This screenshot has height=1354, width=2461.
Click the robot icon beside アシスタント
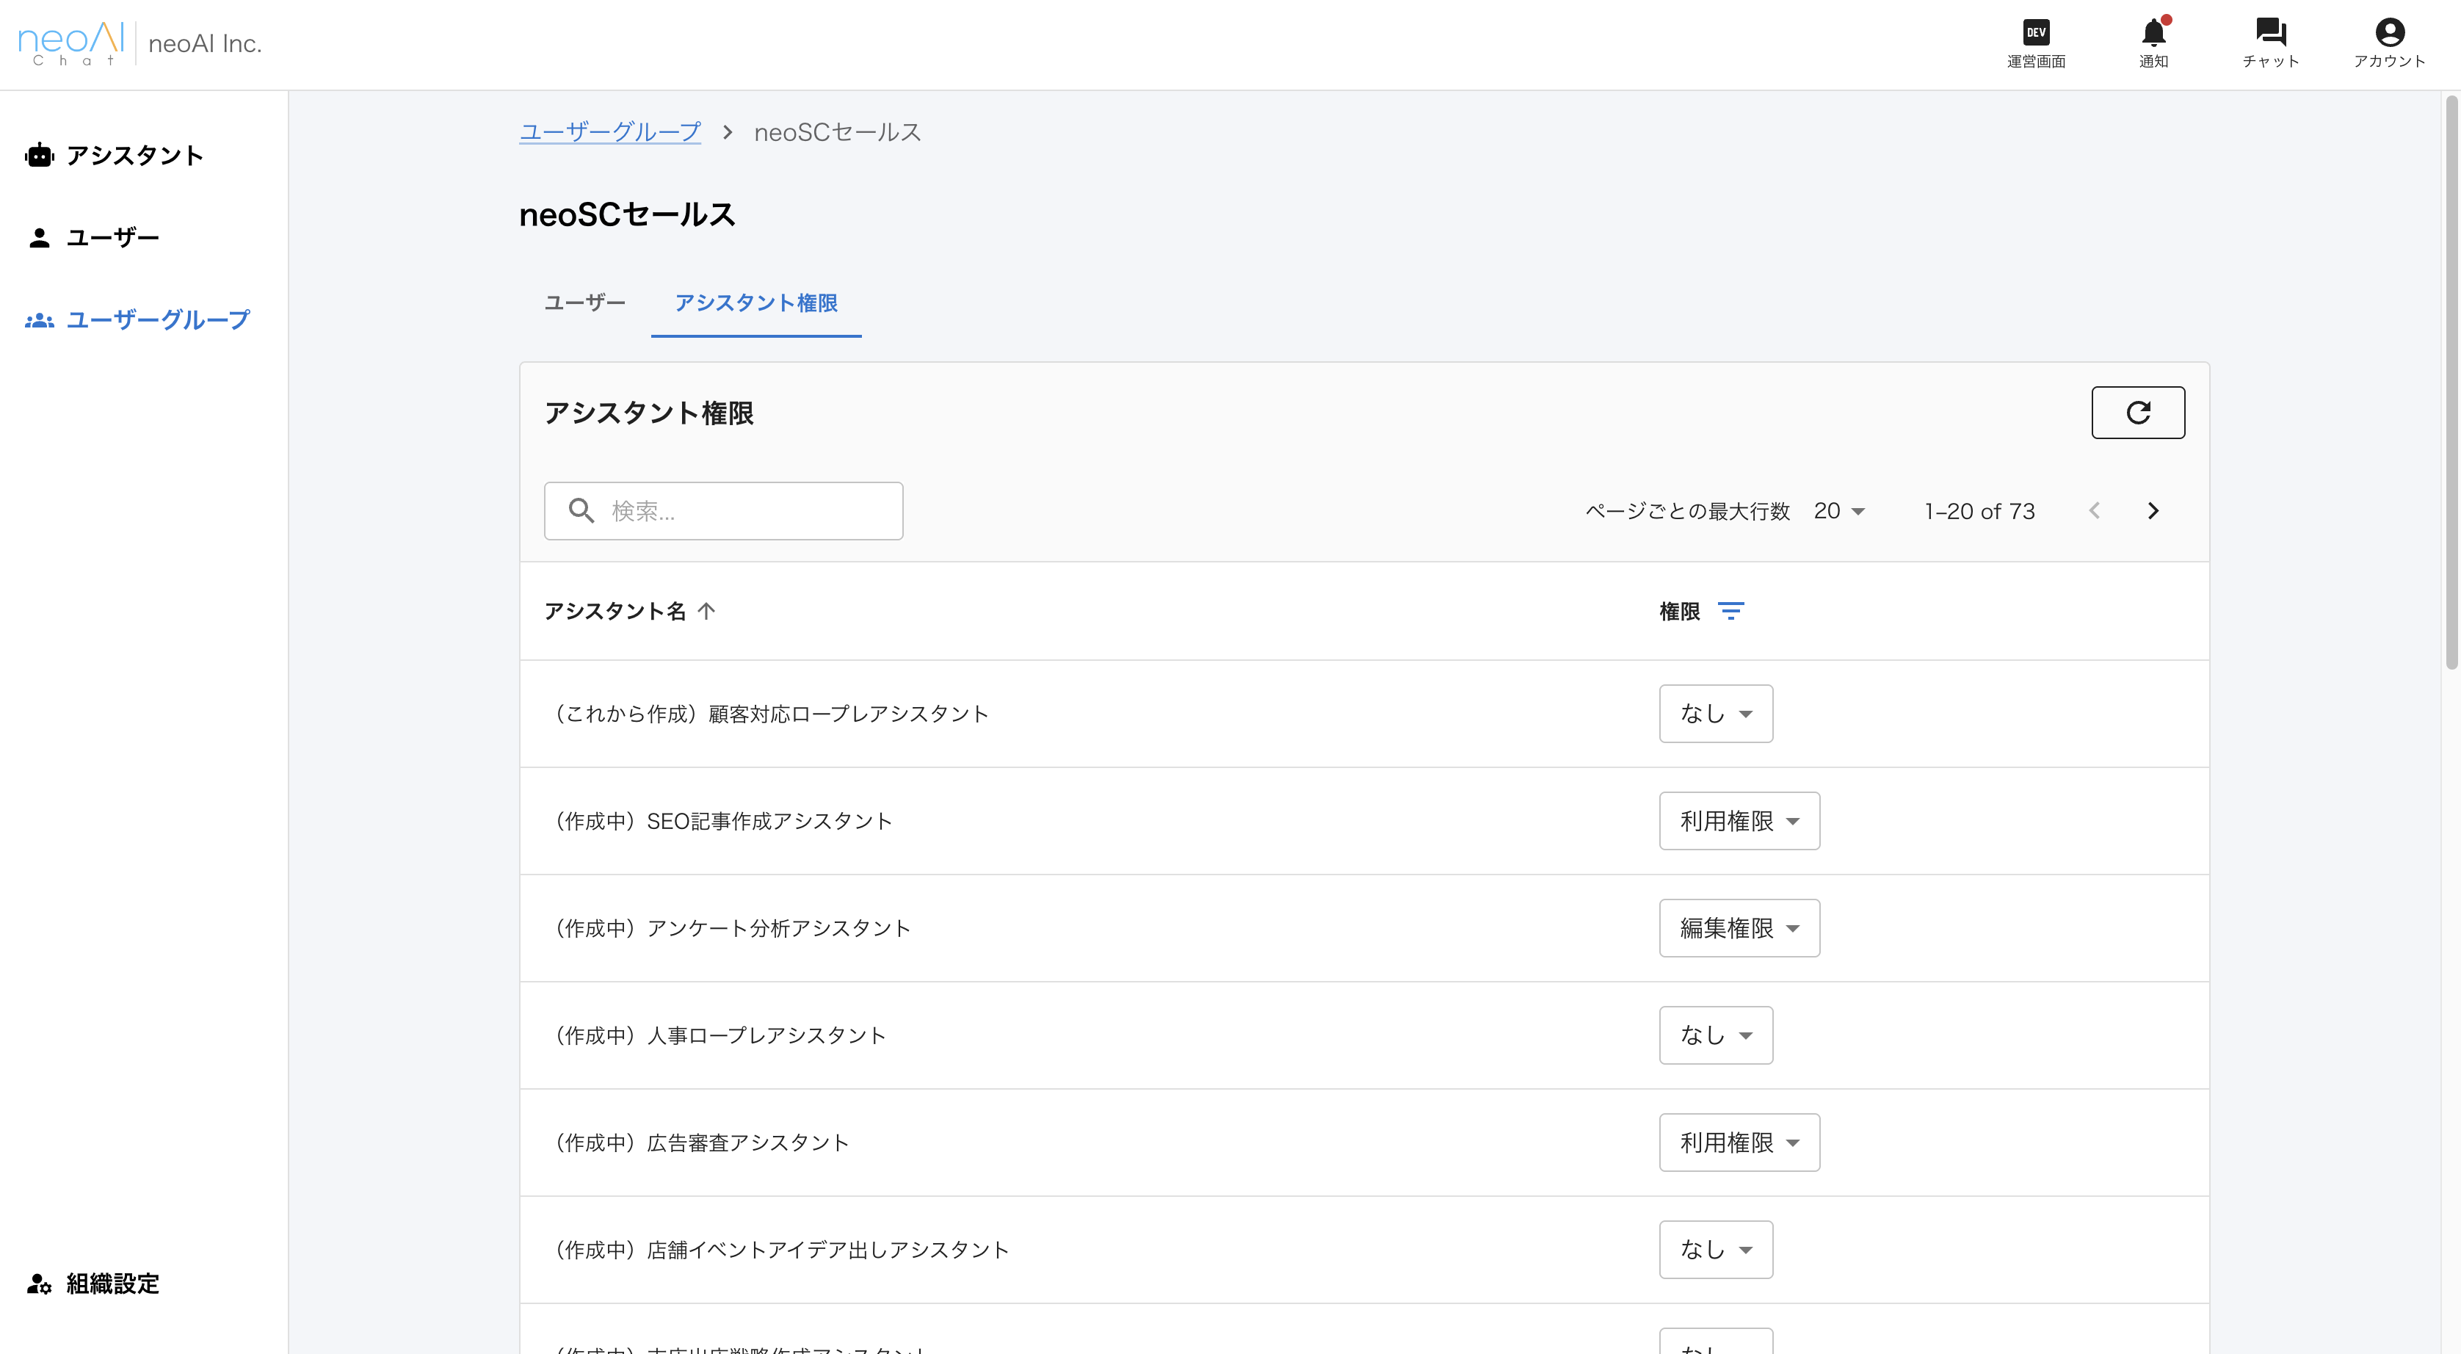(39, 155)
